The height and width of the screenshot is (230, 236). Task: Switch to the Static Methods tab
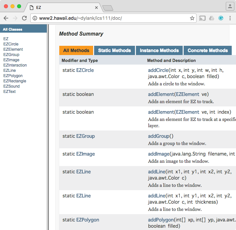114,50
